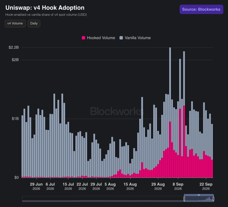Click the 6 Jul 2026 axis label
Screen dimensions: 228x207
[50, 186]
